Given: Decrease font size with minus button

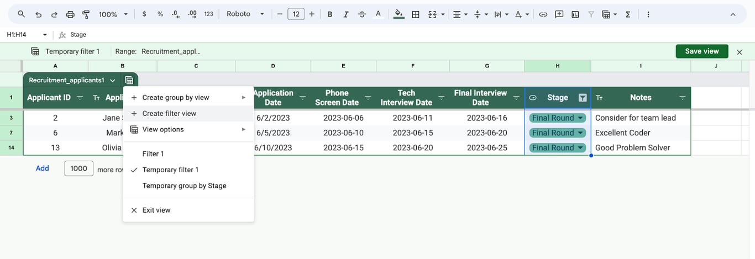Looking at the screenshot, I should pyautogui.click(x=280, y=14).
